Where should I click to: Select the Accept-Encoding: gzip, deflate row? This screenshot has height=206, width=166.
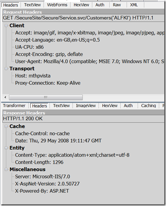point(49,54)
